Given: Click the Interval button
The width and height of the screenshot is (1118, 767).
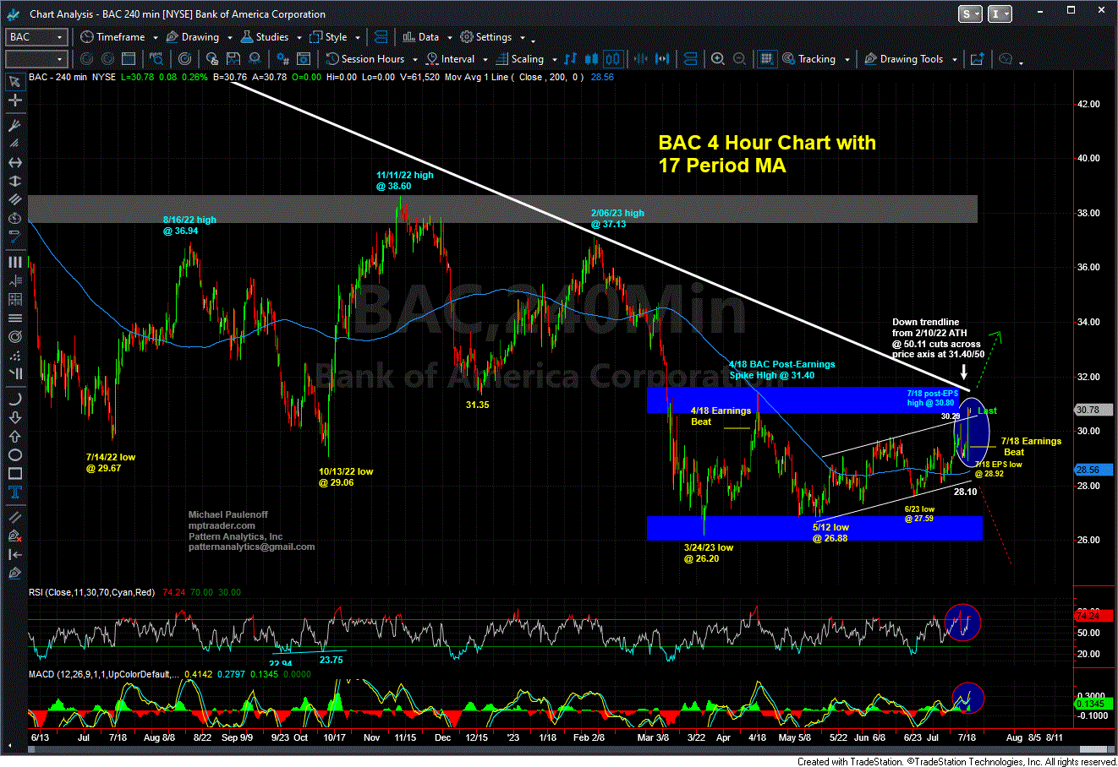Looking at the screenshot, I should (x=451, y=59).
